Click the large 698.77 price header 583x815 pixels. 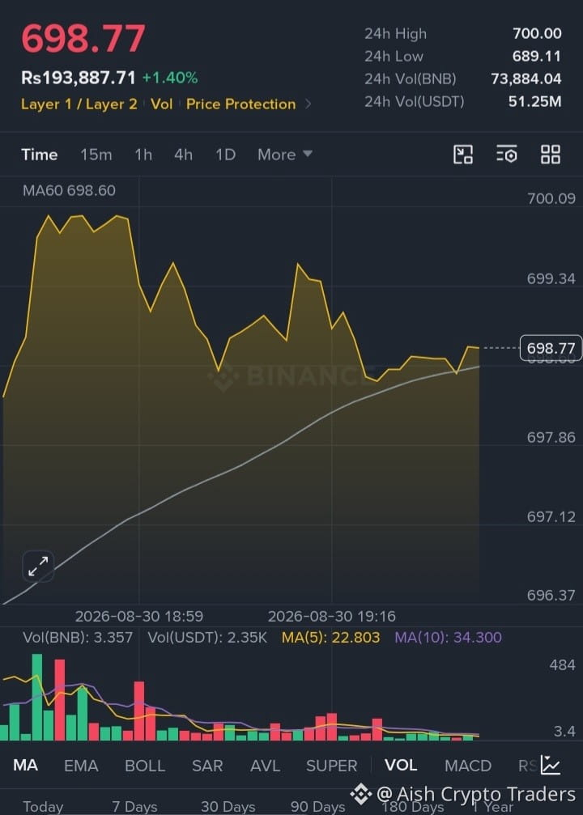coord(83,39)
